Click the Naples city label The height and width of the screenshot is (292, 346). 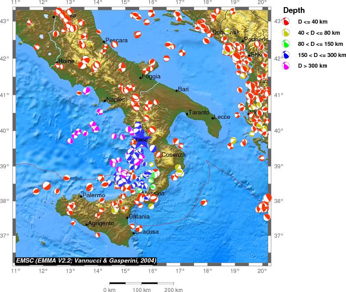coord(116,100)
